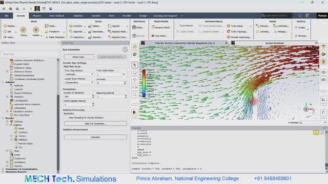Open the View ribbon tab
This screenshot has width=328, height=184.
point(111,16)
